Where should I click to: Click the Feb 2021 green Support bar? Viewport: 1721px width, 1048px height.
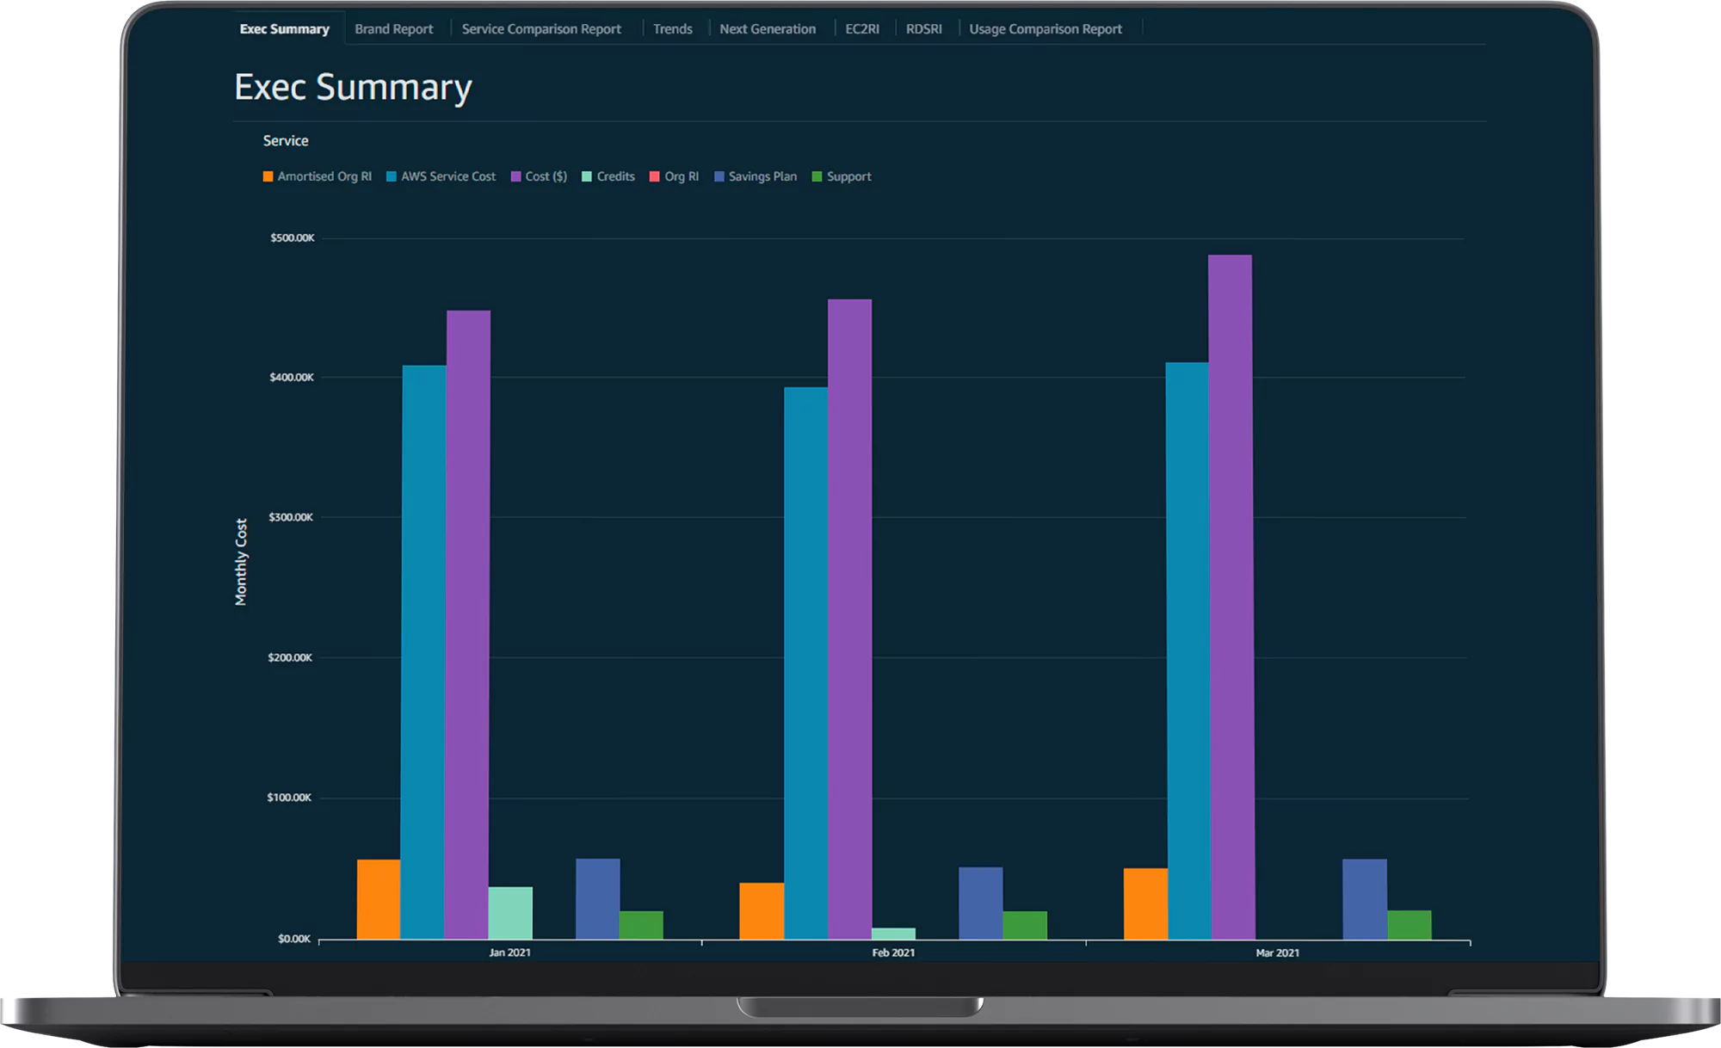click(x=1025, y=925)
